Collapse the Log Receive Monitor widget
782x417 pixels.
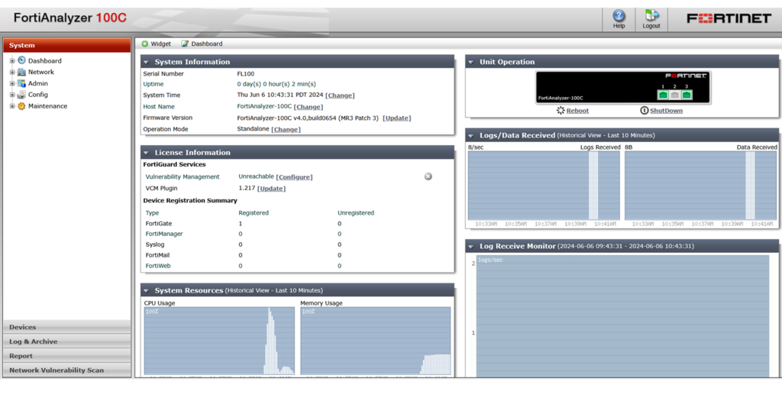[470, 247]
